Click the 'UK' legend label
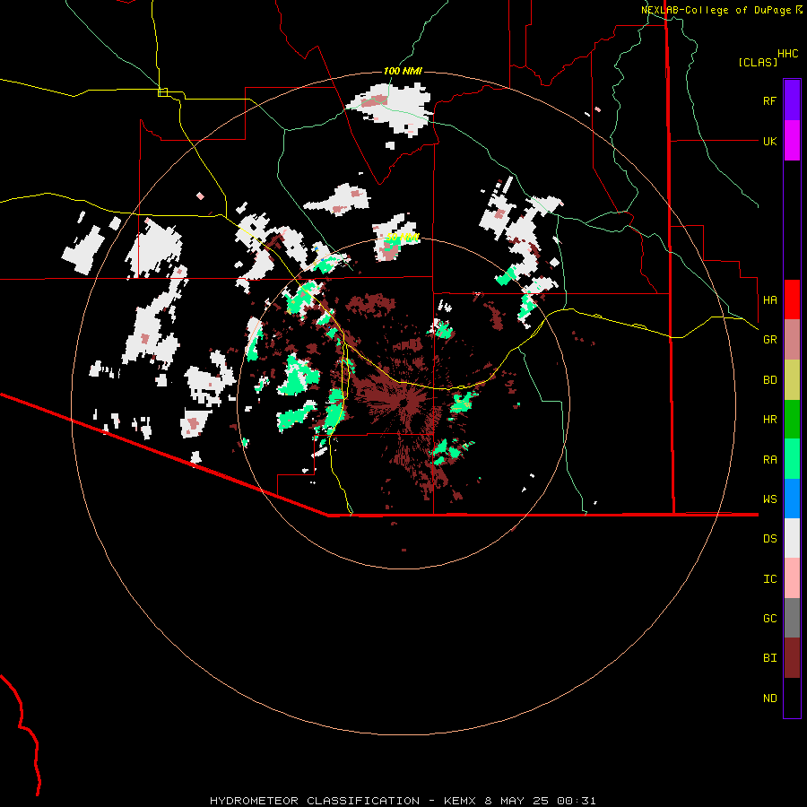Screen dimensions: 807x807 click(769, 141)
